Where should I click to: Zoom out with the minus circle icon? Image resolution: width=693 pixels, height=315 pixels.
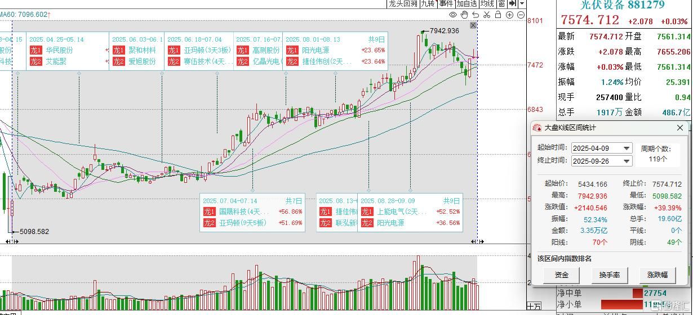(x=521, y=15)
